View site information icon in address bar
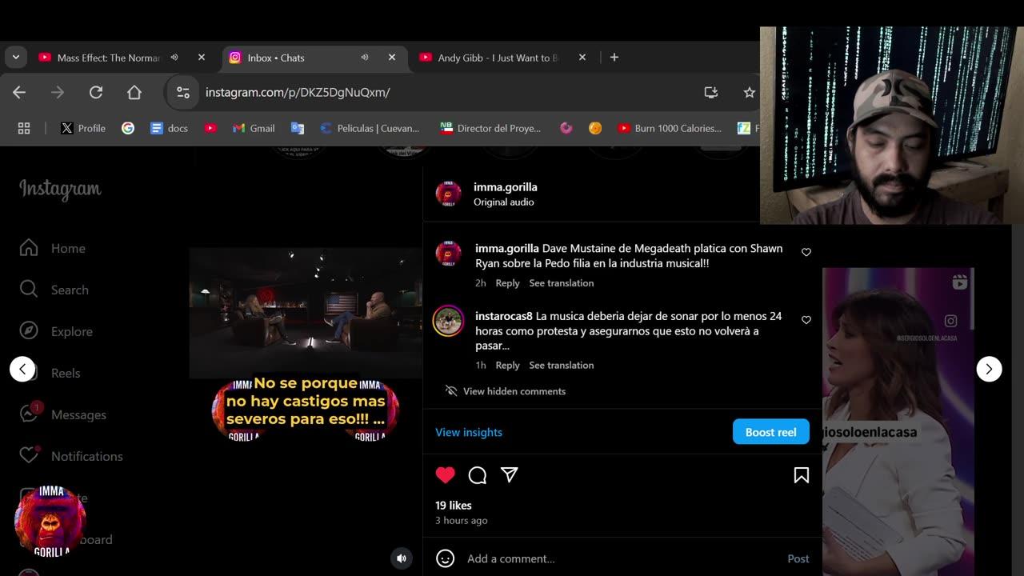 [x=183, y=93]
